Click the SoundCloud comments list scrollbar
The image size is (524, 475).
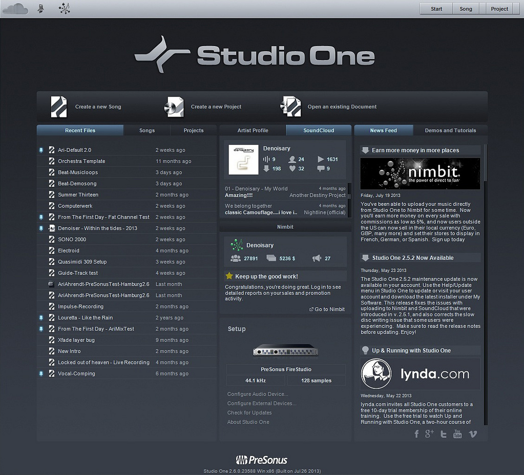click(x=349, y=200)
